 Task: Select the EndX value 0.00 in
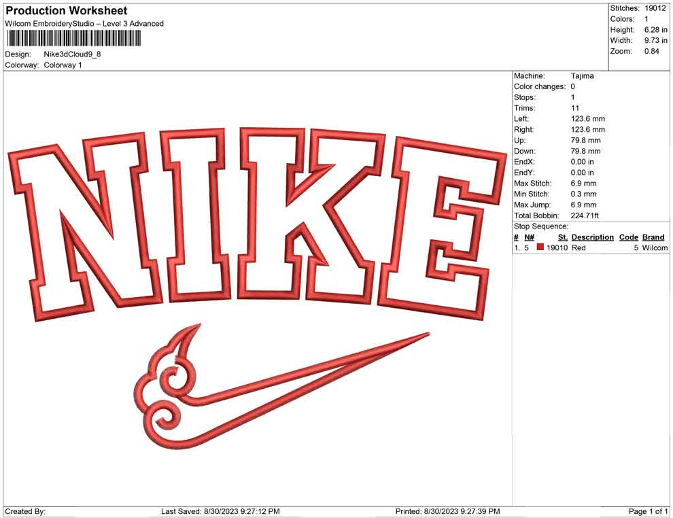(582, 162)
